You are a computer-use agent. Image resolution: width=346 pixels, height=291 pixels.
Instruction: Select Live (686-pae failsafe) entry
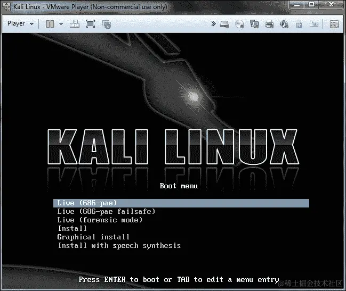click(106, 212)
